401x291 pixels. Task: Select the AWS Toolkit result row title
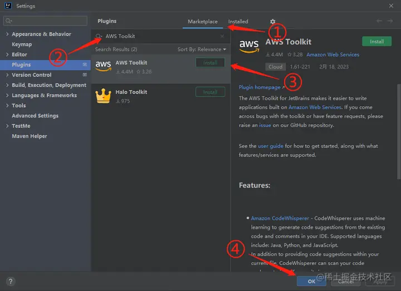pos(131,62)
